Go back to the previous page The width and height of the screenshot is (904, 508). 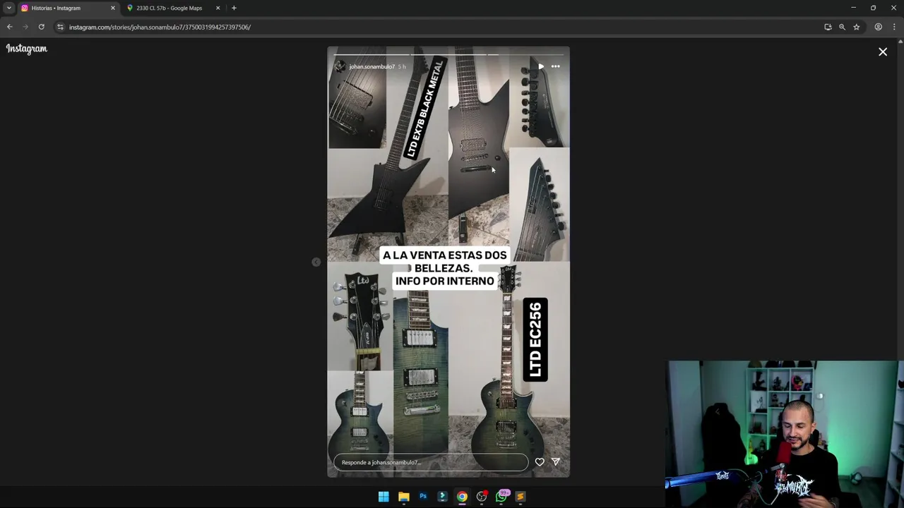(10, 27)
